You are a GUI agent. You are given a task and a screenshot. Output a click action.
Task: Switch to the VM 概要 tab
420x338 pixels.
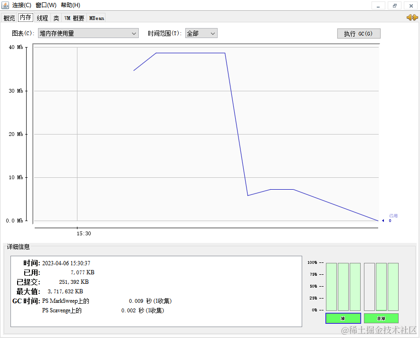(74, 18)
